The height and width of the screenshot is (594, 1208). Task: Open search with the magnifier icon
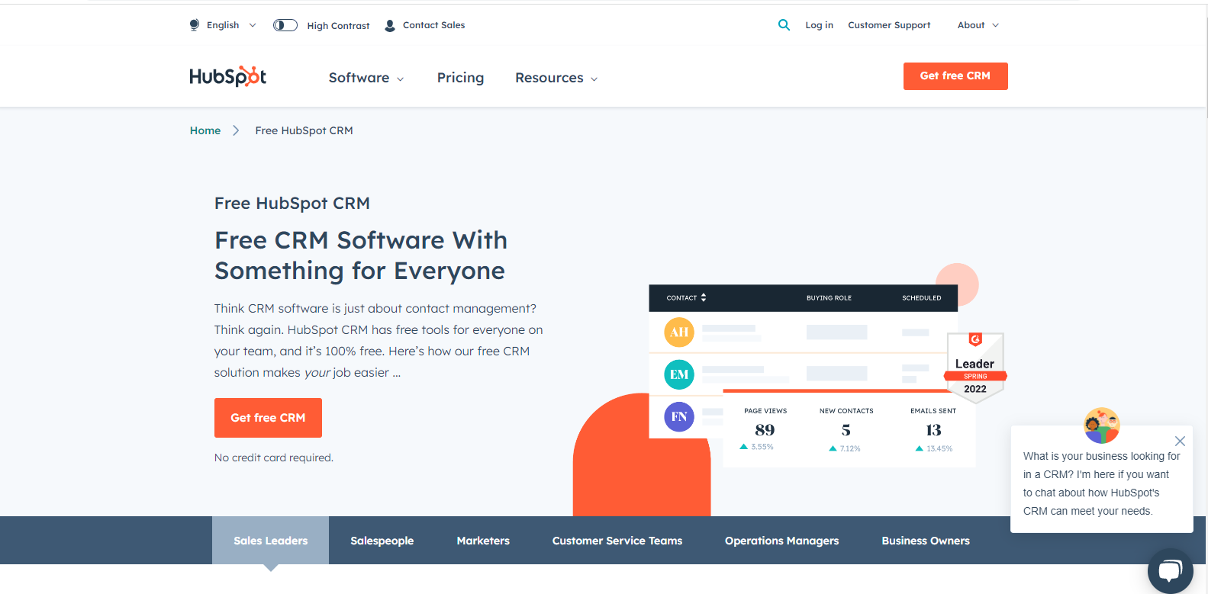click(784, 25)
